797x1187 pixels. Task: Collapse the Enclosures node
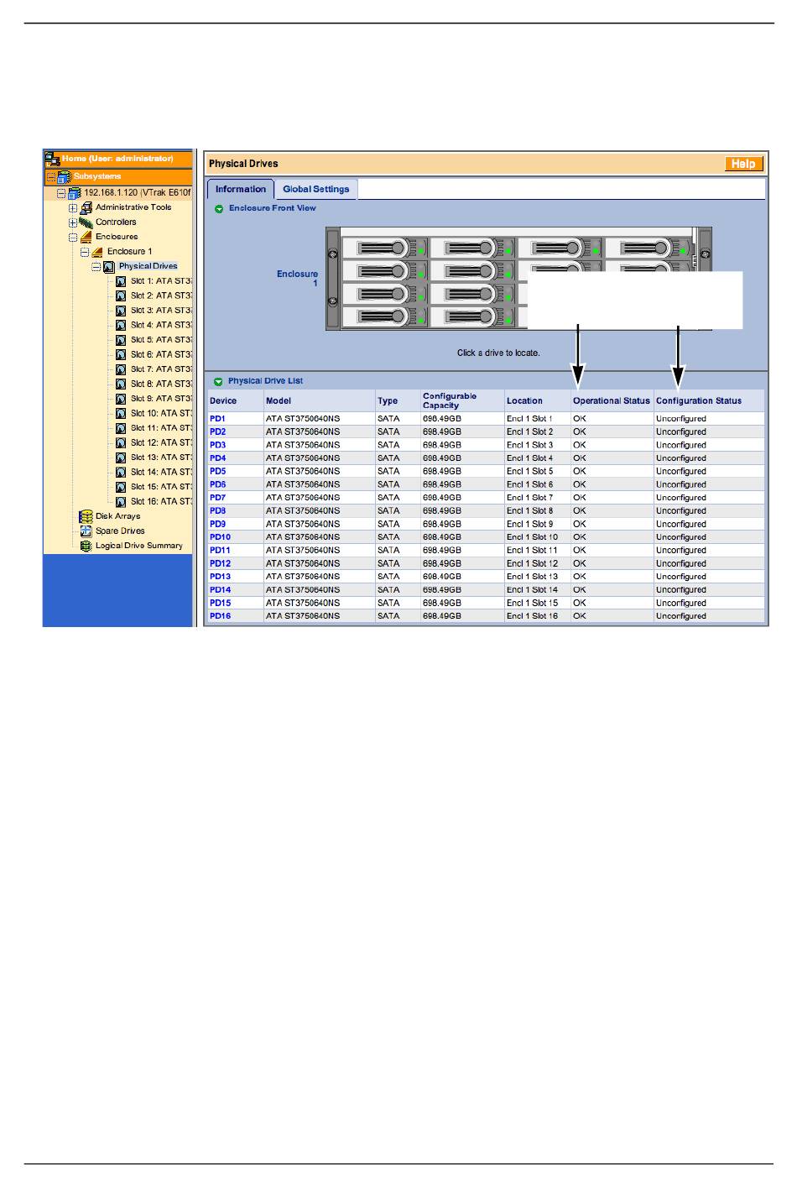(x=73, y=238)
